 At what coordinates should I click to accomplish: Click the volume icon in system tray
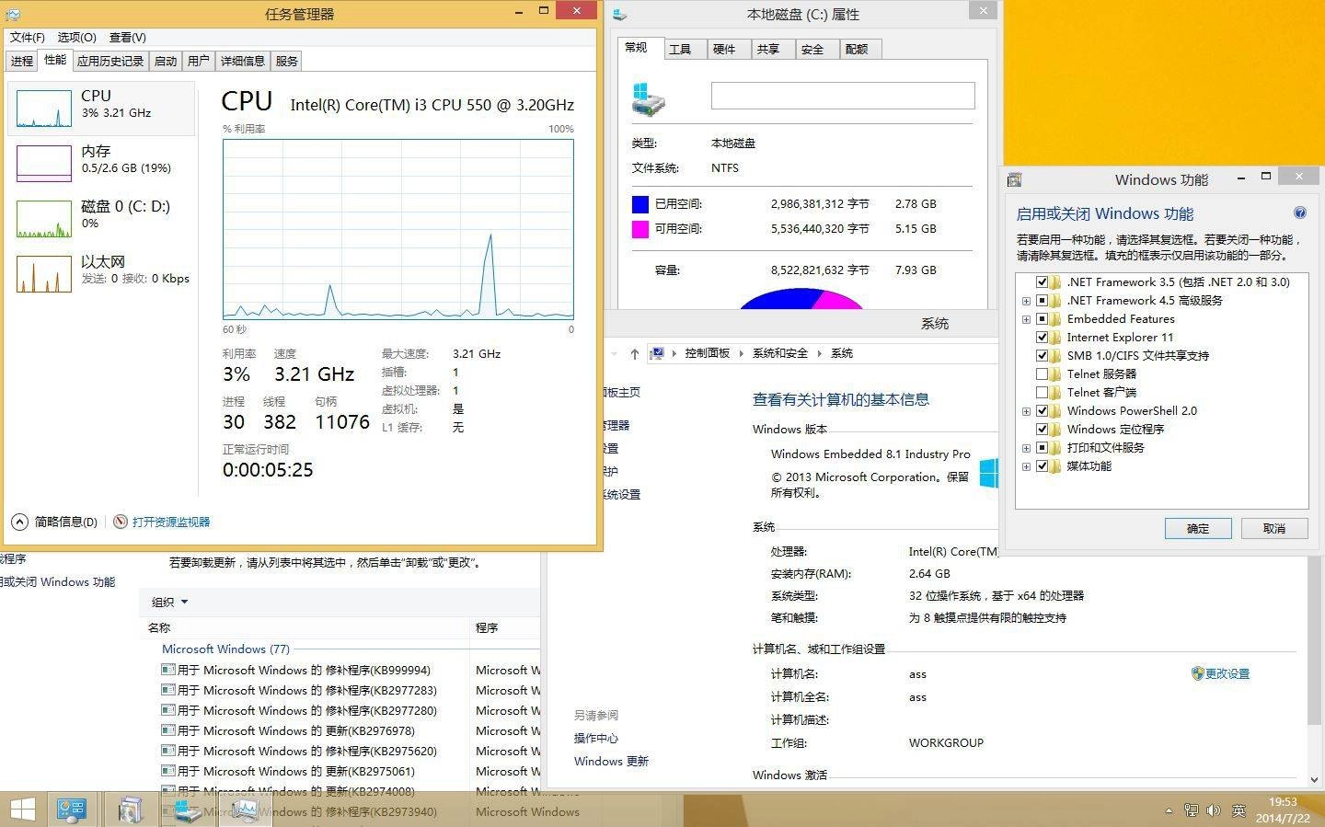pyautogui.click(x=1214, y=810)
